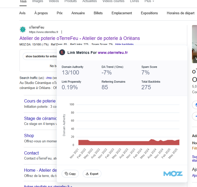This screenshot has width=197, height=187.
Task: Click Hide backlinks link
Action: [x=124, y=44]
